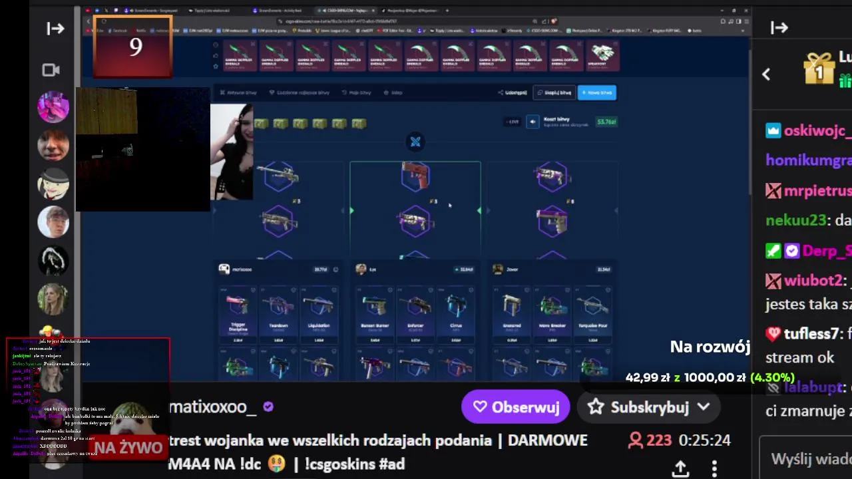Open chat user mrpietrus profile
852x479 pixels.
coord(817,190)
